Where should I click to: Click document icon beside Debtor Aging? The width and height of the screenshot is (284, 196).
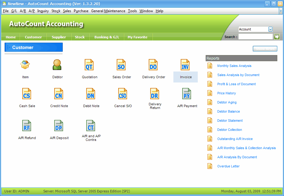tap(210, 102)
